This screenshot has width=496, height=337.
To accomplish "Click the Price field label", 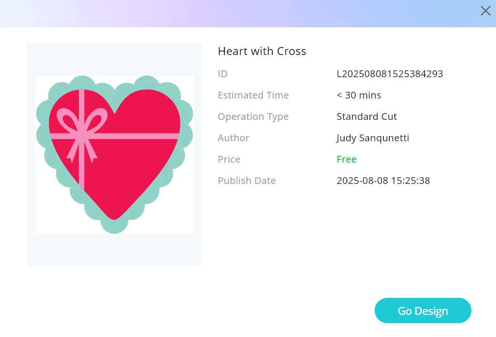I will coord(229,159).
